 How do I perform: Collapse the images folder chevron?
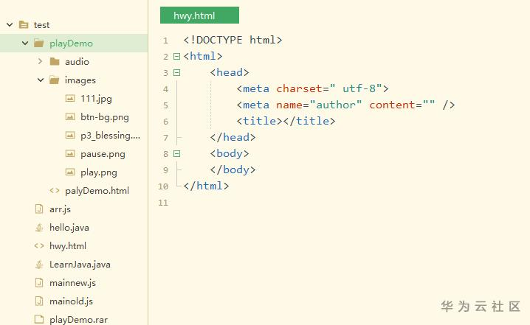(41, 80)
